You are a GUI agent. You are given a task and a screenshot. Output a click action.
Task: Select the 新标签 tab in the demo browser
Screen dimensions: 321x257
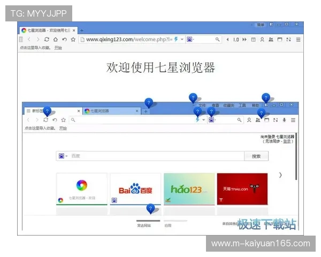pos(53,111)
